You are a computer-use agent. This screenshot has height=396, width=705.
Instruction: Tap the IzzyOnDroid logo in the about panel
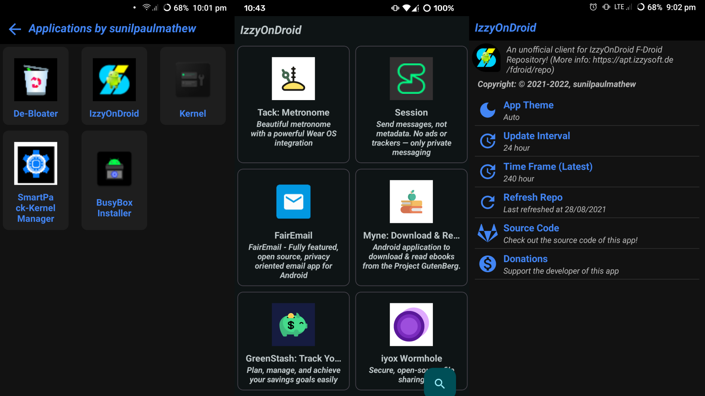486,58
